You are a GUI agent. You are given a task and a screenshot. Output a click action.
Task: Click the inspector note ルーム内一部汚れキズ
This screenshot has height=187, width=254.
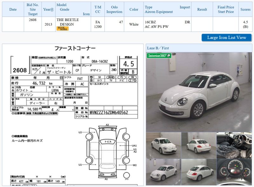click(x=27, y=141)
